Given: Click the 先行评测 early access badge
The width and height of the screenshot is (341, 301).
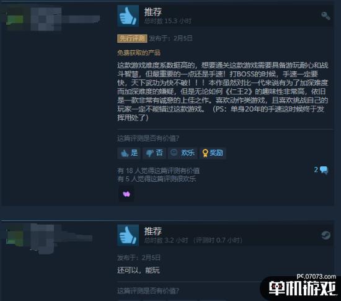Looking at the screenshot, I should tap(132, 38).
